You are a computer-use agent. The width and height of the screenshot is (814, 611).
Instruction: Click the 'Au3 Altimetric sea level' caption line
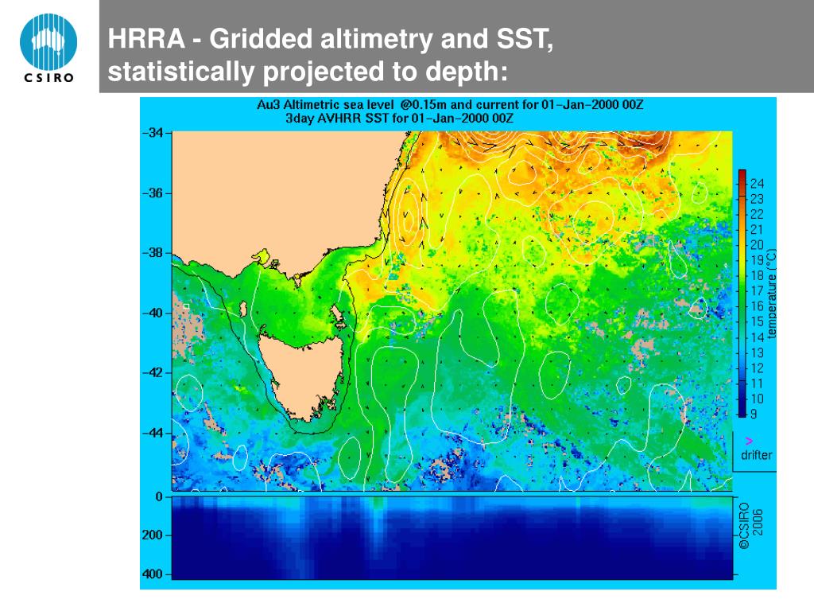point(450,104)
